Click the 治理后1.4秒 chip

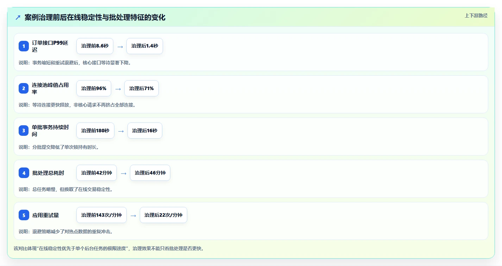click(x=145, y=46)
